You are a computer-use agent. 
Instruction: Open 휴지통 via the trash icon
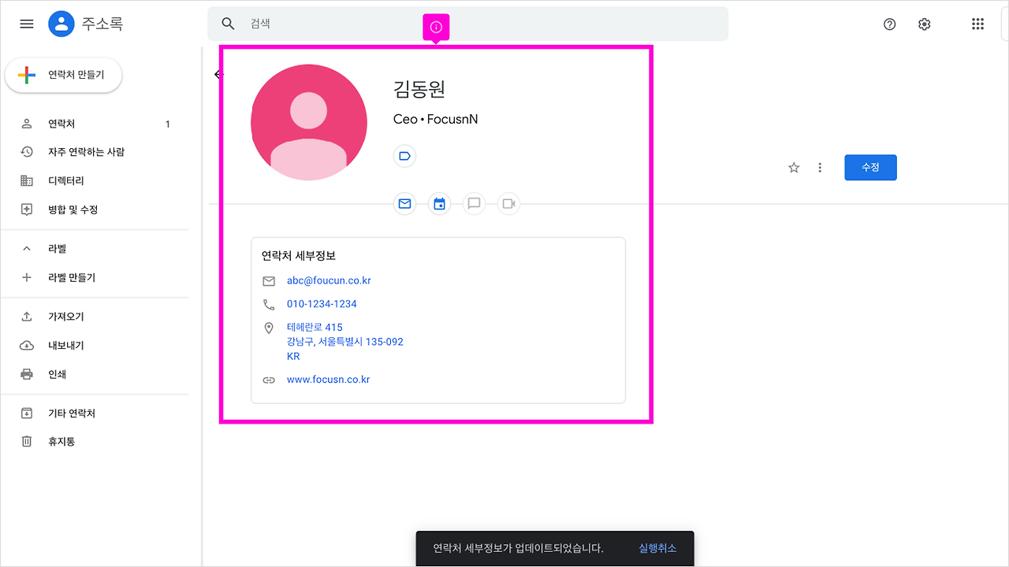(26, 441)
